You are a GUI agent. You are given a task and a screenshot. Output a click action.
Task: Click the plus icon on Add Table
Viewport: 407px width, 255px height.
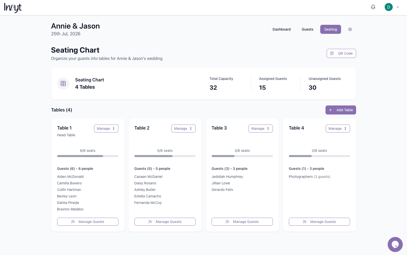(x=330, y=110)
